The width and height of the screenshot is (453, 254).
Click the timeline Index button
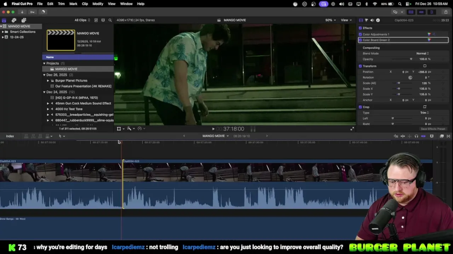(10, 136)
